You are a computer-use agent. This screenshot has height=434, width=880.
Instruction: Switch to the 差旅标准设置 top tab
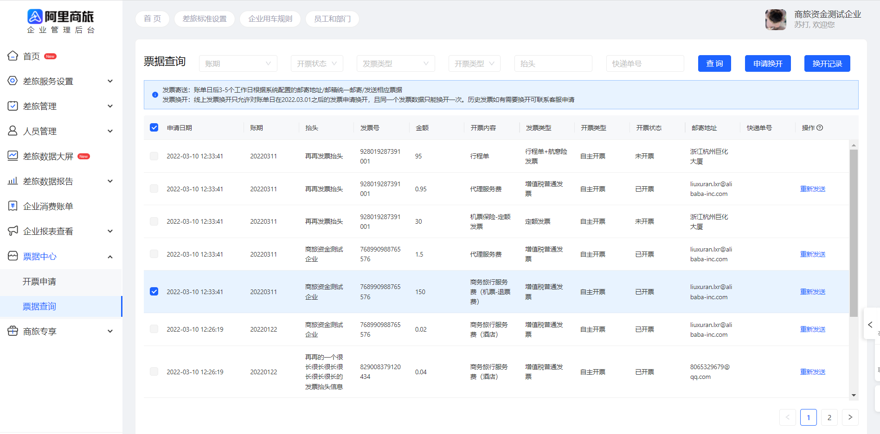[x=205, y=19]
